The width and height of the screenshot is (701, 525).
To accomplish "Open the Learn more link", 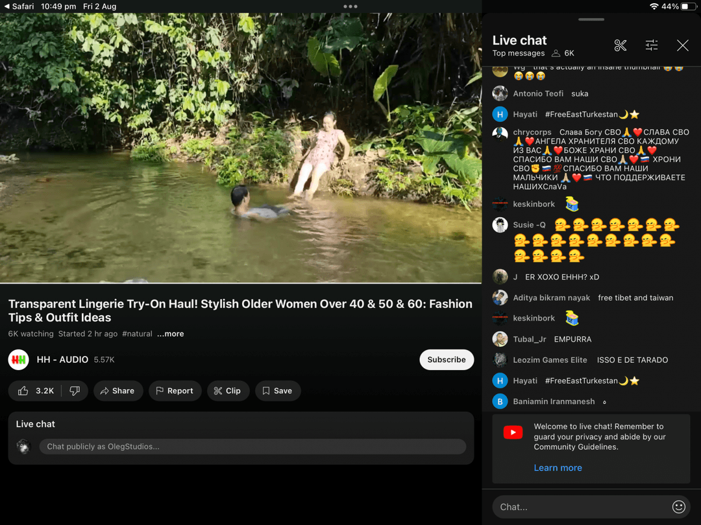I will click(x=558, y=468).
